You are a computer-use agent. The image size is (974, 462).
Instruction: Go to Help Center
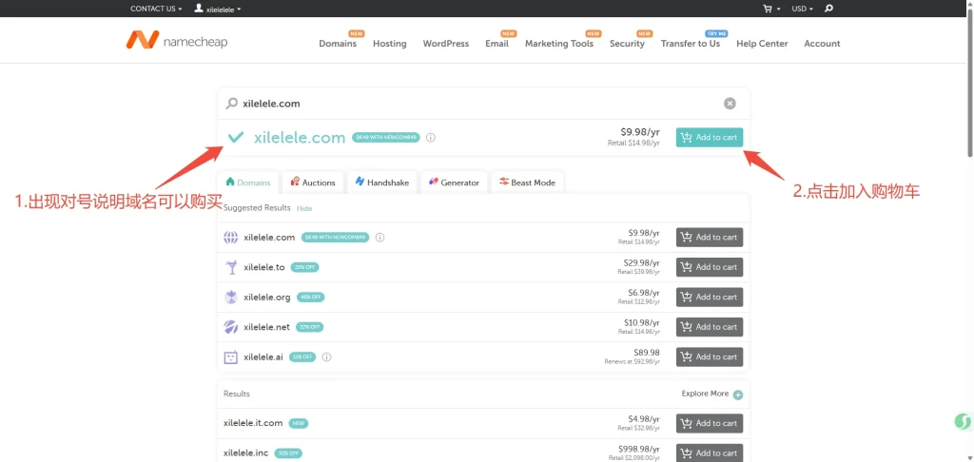click(x=762, y=44)
